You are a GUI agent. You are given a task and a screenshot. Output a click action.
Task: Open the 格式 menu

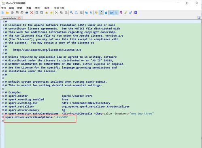tap(37, 8)
